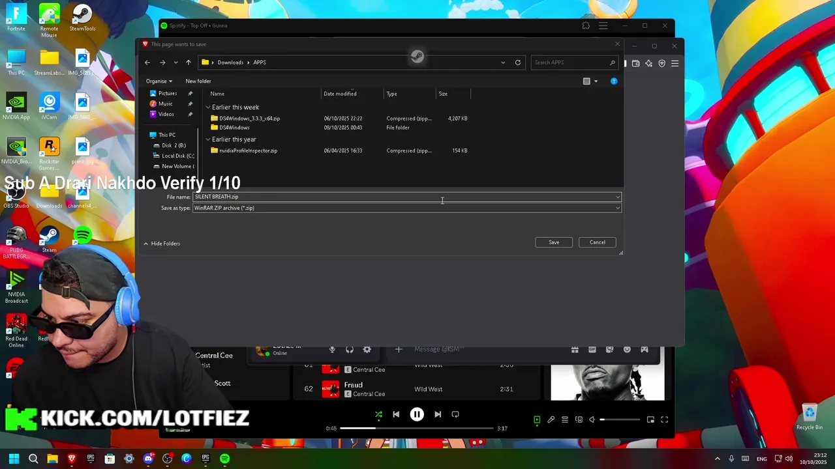
Task: Open Music in the navigation pane
Action: 165,104
